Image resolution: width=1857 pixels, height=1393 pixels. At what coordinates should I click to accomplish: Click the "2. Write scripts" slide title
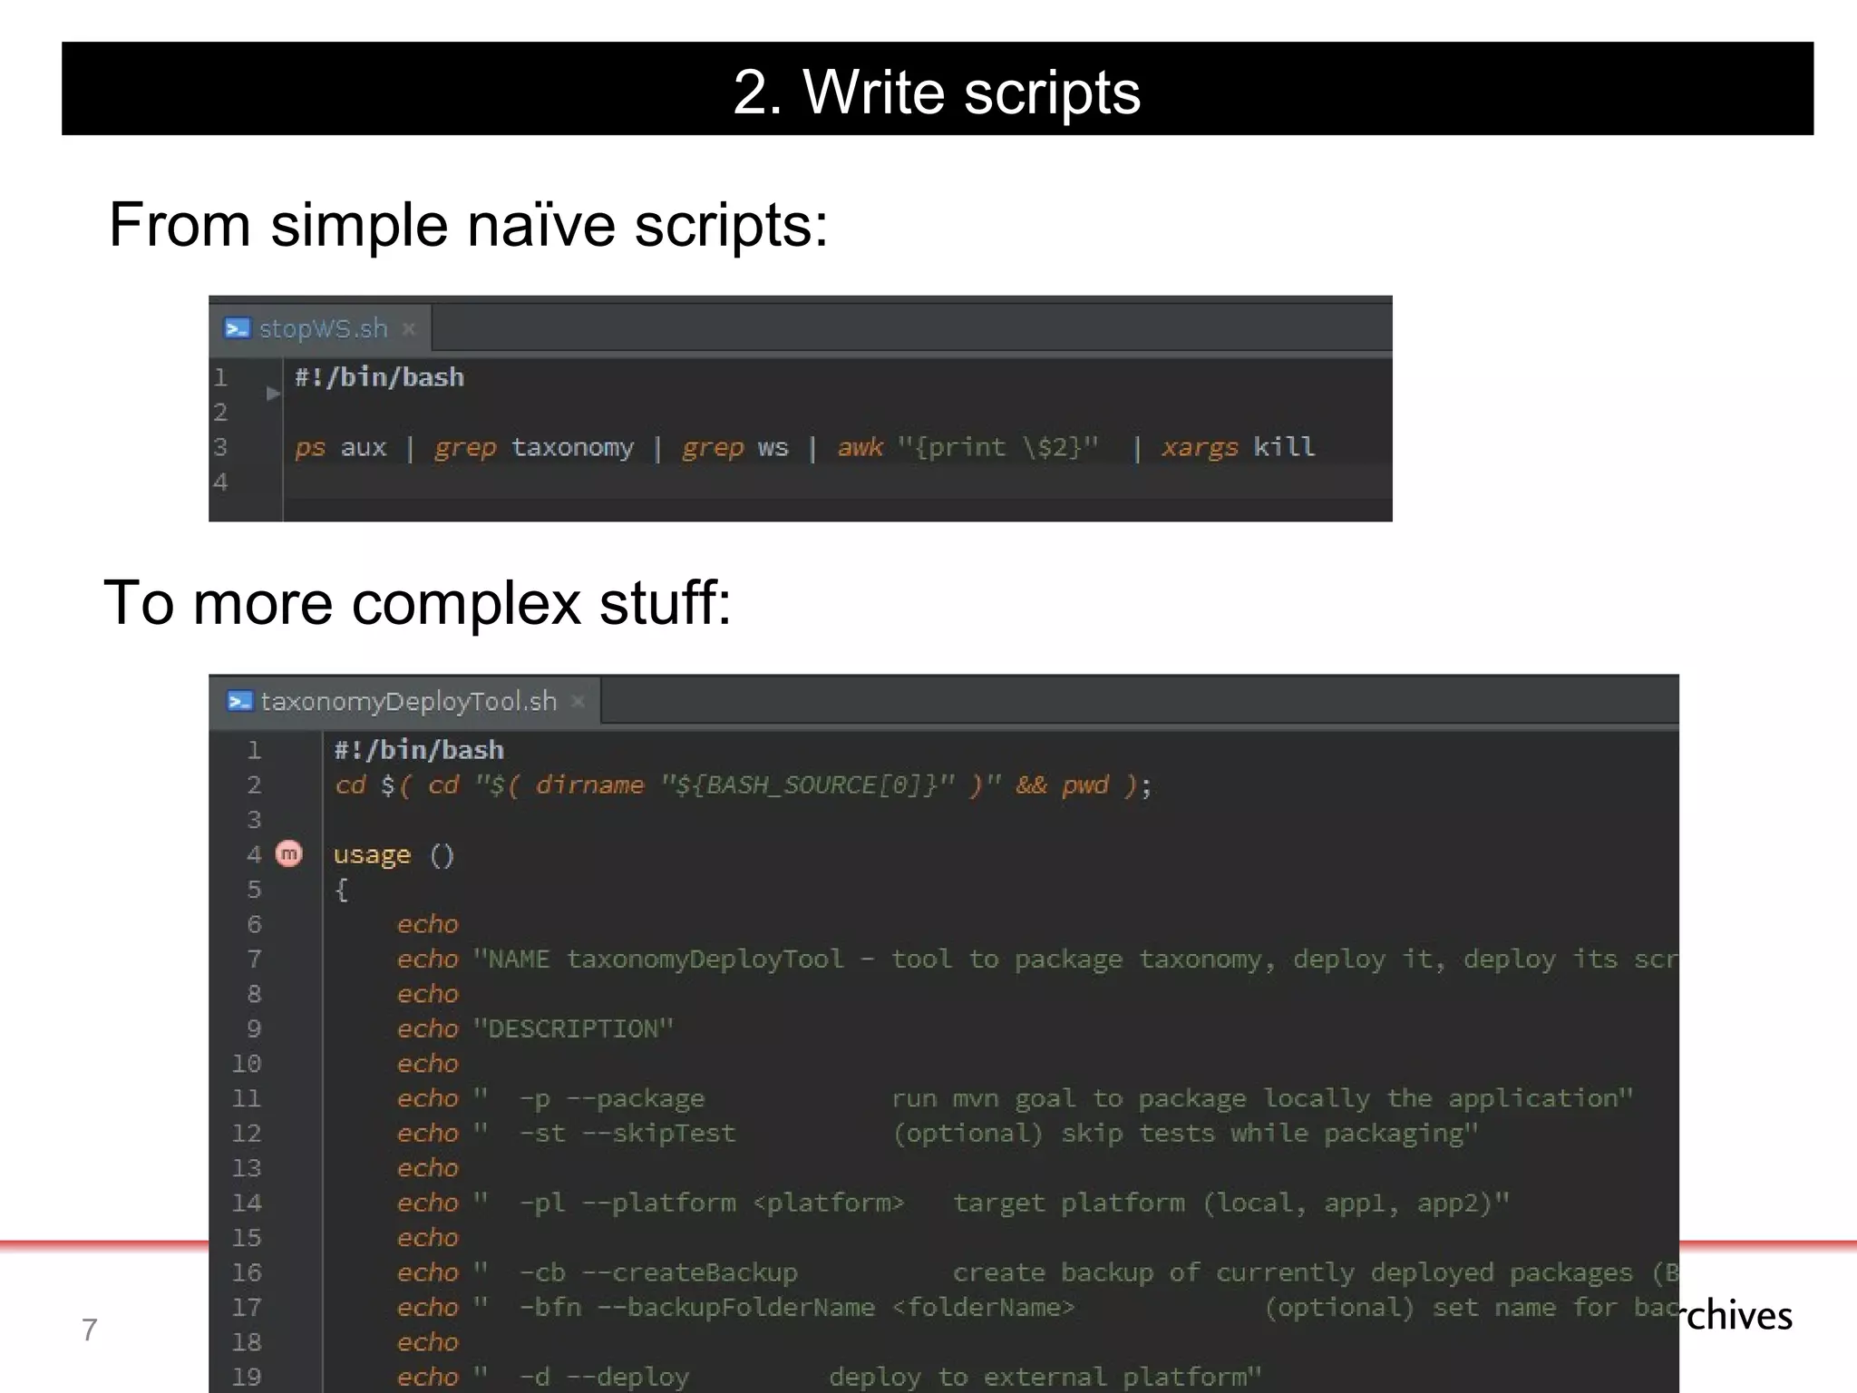pos(937,92)
